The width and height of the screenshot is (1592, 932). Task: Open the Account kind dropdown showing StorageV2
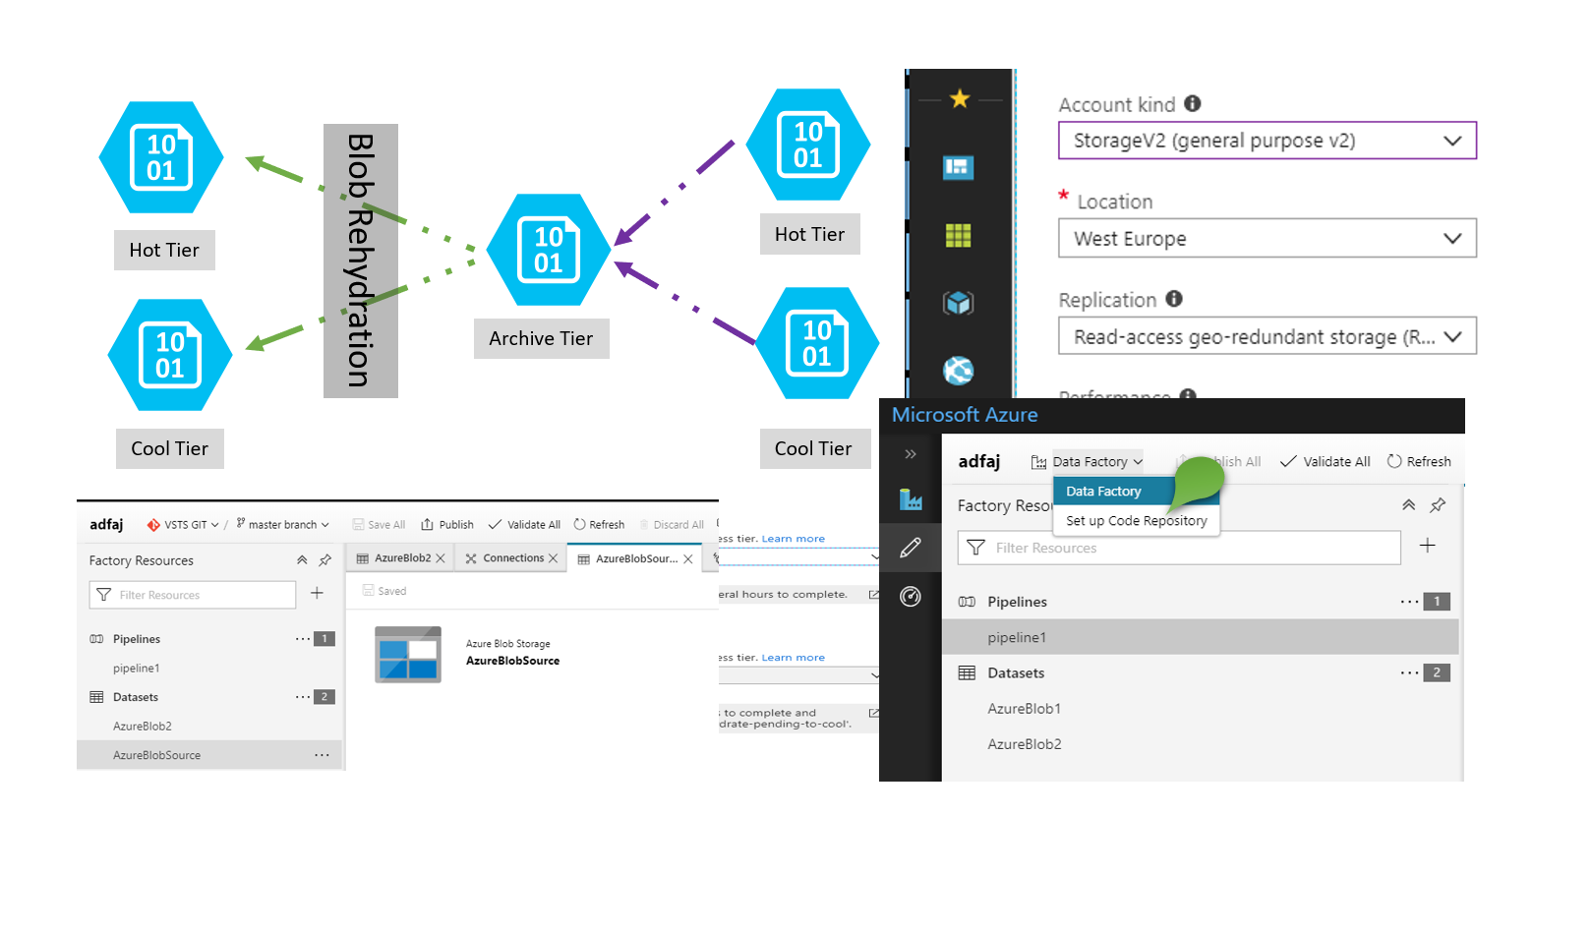pyautogui.click(x=1267, y=140)
